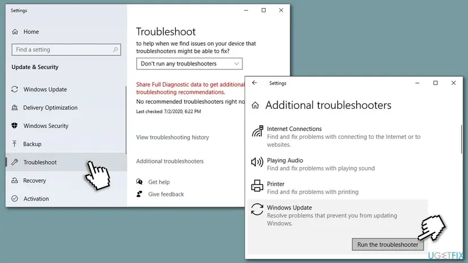Maximize the Additional troubleshooters window
Screen dimensions: 468x263
pos(435,83)
